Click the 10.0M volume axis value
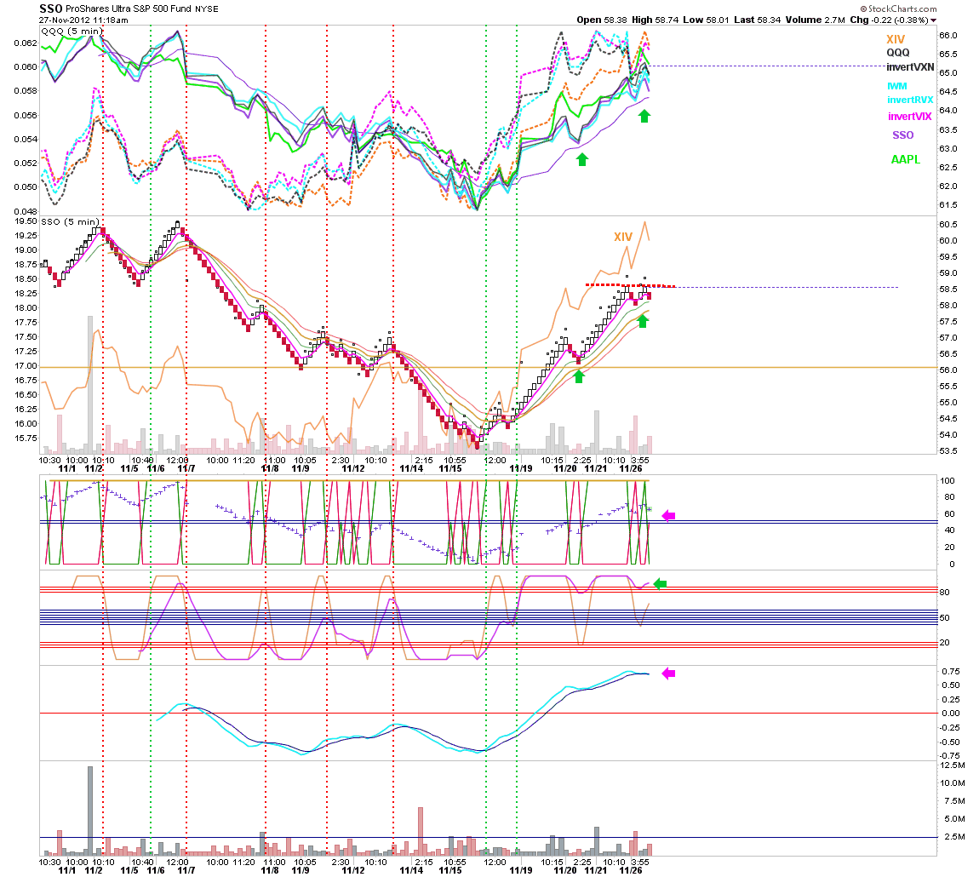Screen dimensions: 979x877 [x=952, y=782]
